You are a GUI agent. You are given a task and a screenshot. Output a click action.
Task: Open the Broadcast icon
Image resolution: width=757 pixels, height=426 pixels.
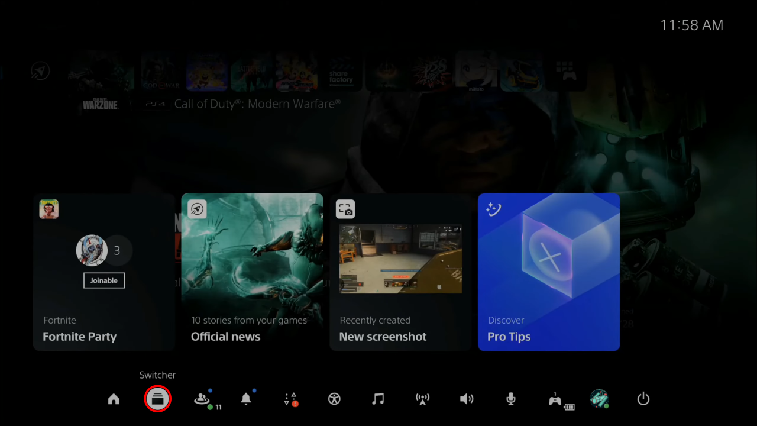click(422, 399)
